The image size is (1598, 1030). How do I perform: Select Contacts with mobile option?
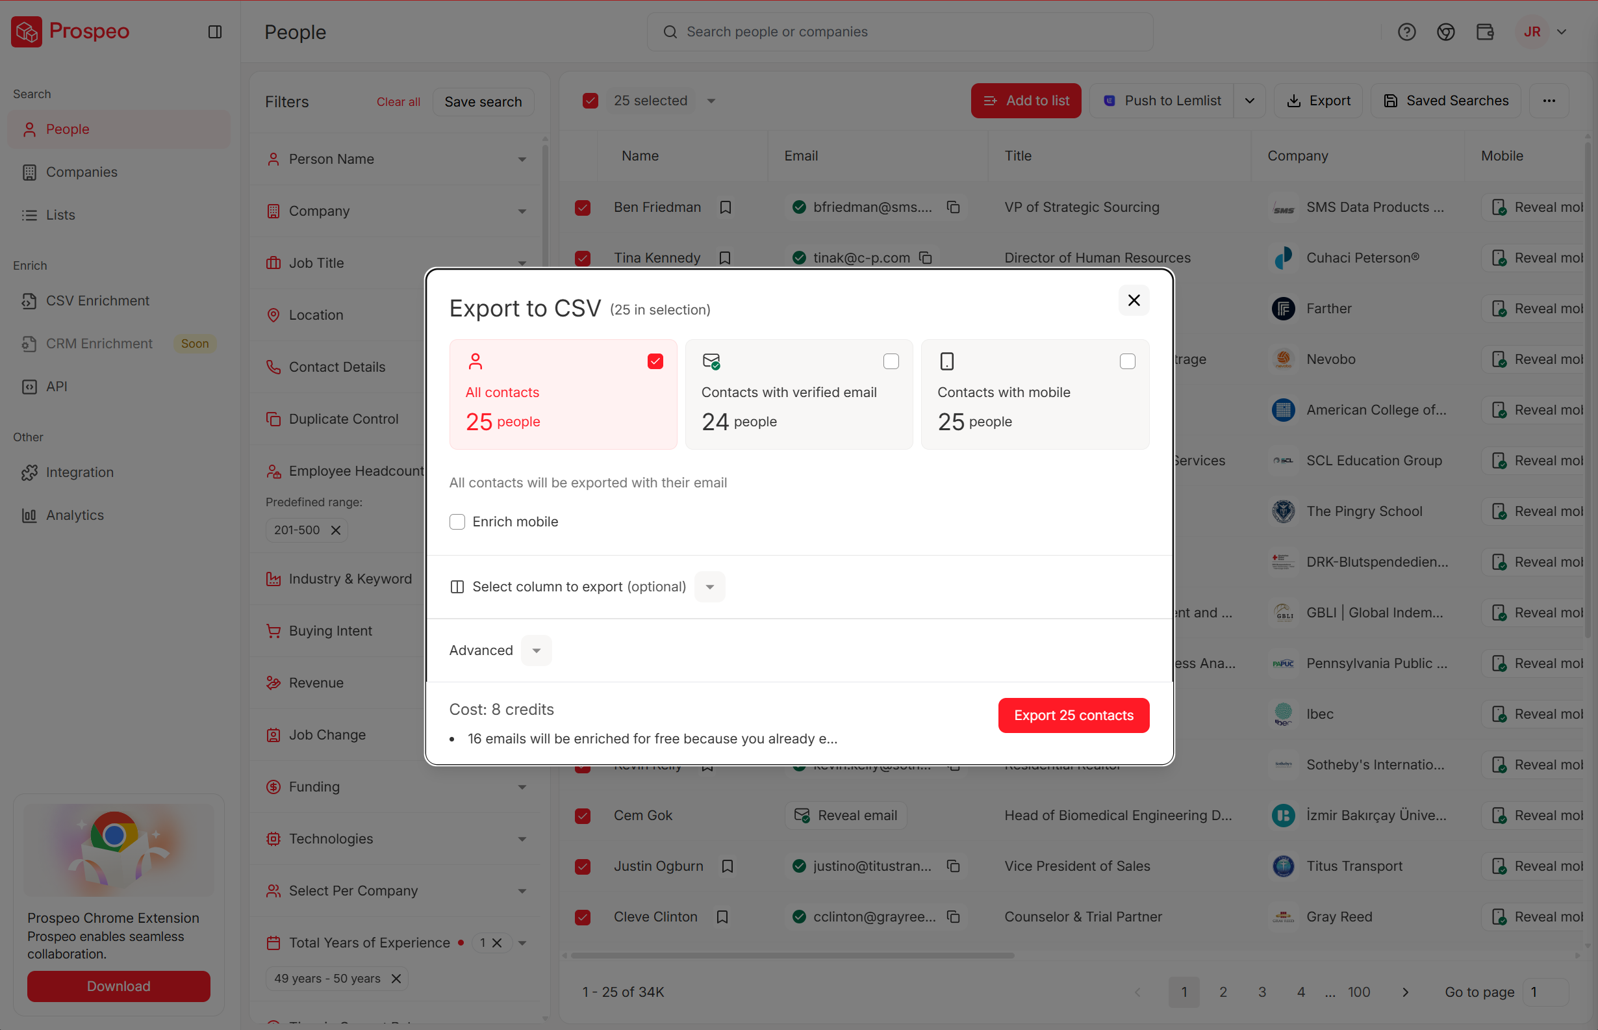point(1126,362)
